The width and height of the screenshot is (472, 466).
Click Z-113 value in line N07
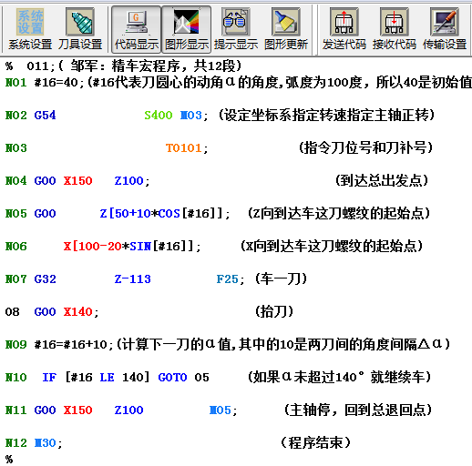(132, 279)
